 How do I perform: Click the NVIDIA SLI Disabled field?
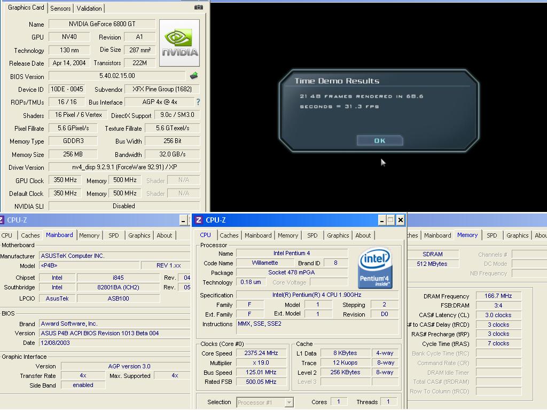tap(124, 206)
